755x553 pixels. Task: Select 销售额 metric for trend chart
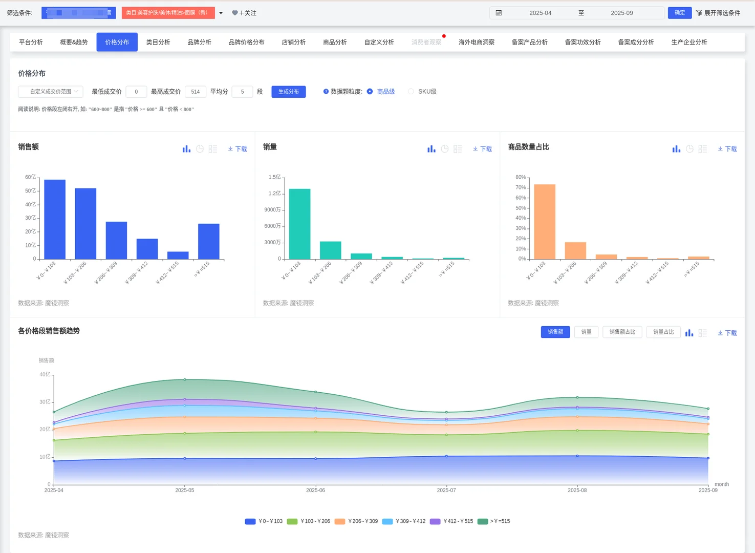coord(555,332)
